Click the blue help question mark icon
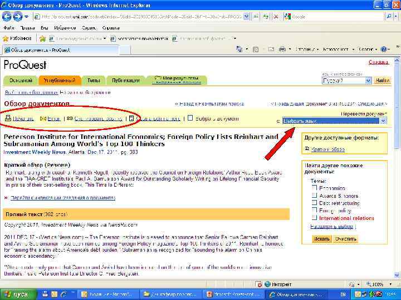This screenshot has width=401, height=300. 384,49
